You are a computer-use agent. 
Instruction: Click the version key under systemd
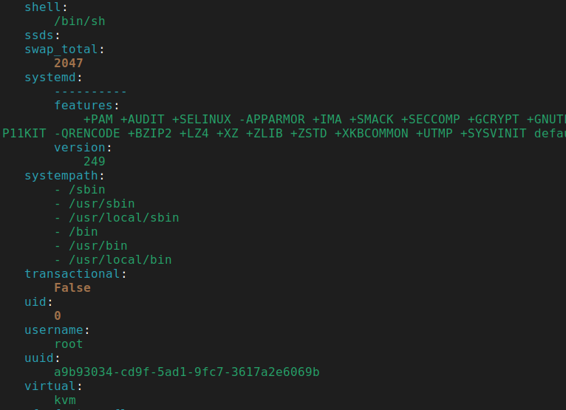pos(79,147)
